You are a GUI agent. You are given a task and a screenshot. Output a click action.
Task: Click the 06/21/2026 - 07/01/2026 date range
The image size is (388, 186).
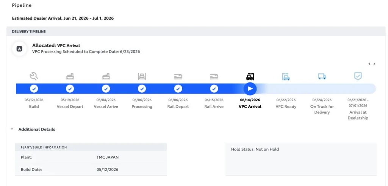[x=358, y=103]
